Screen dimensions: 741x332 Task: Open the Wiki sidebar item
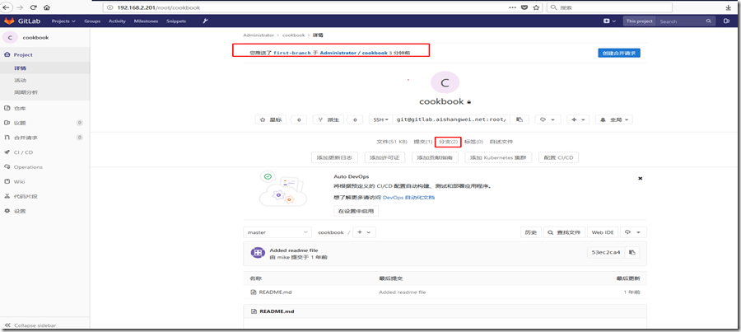click(x=19, y=181)
